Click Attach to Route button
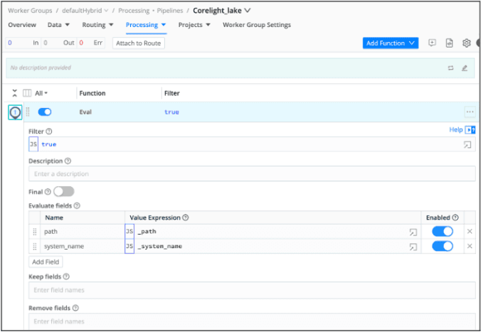 click(138, 43)
